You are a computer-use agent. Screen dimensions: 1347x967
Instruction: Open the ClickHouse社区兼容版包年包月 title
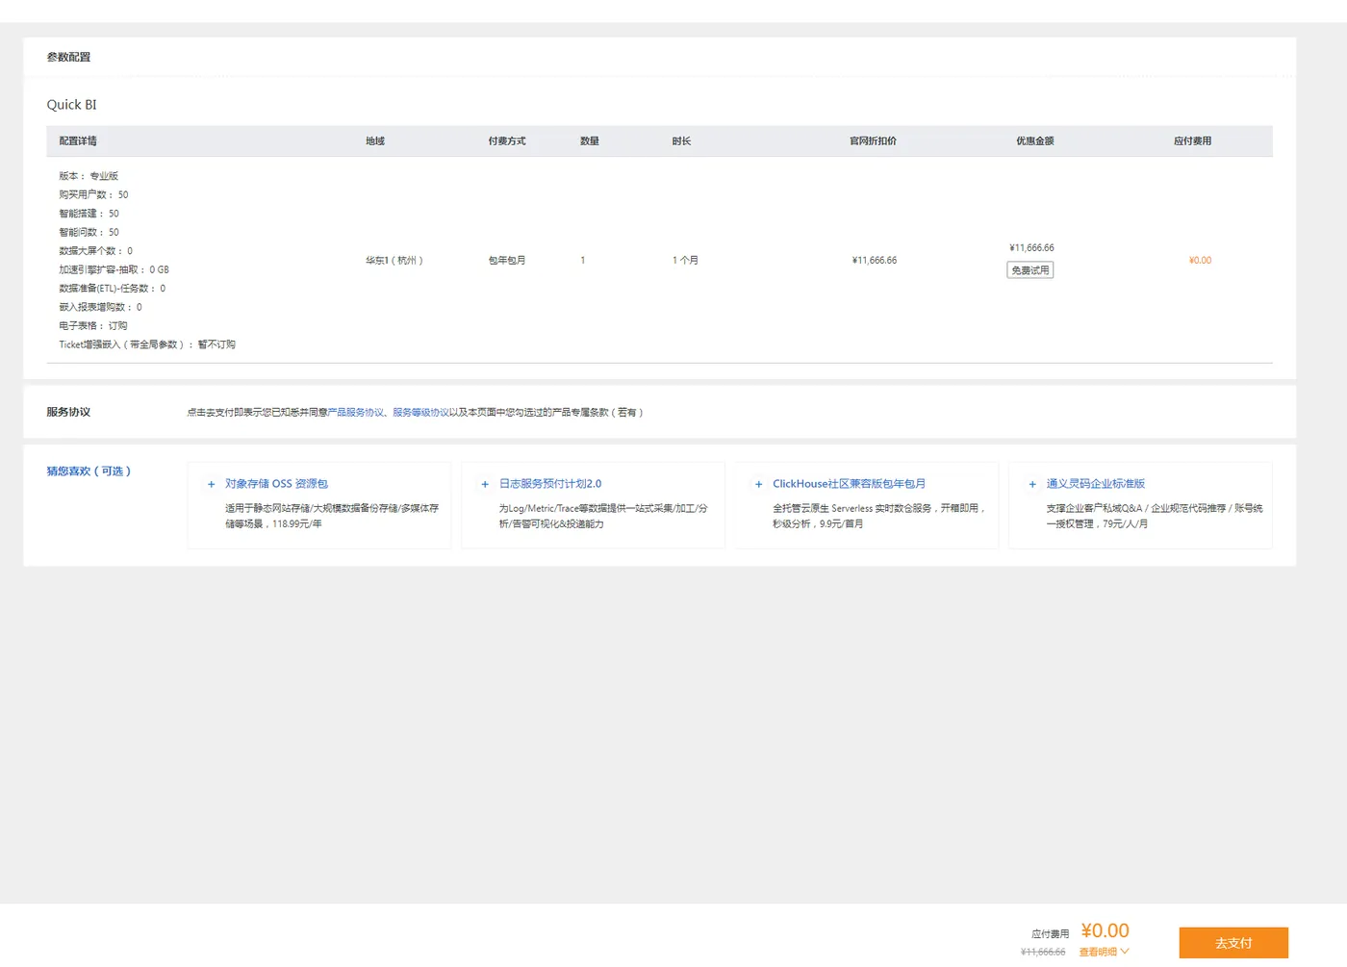(849, 484)
